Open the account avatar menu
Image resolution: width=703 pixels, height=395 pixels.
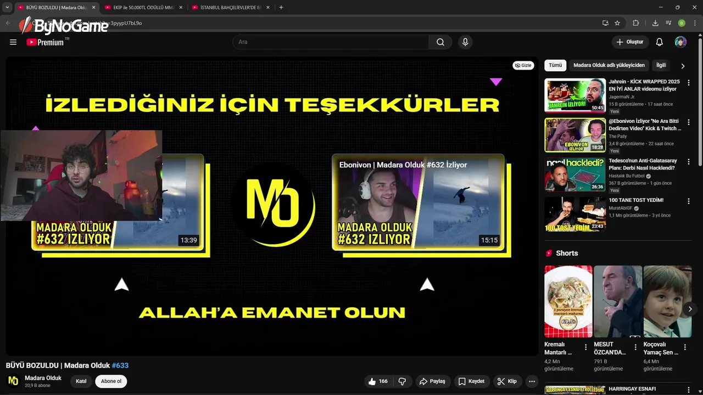680,42
